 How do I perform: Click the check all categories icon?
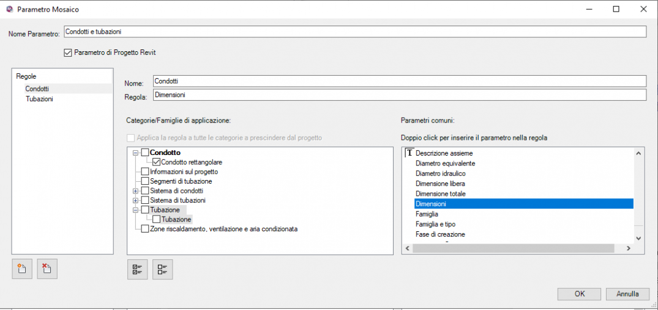(137, 269)
